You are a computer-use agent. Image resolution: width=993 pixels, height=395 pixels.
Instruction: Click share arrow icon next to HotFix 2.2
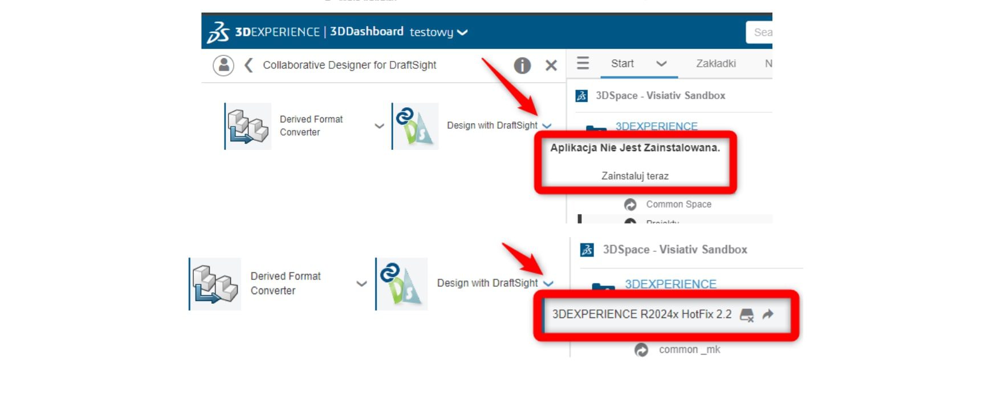(768, 314)
